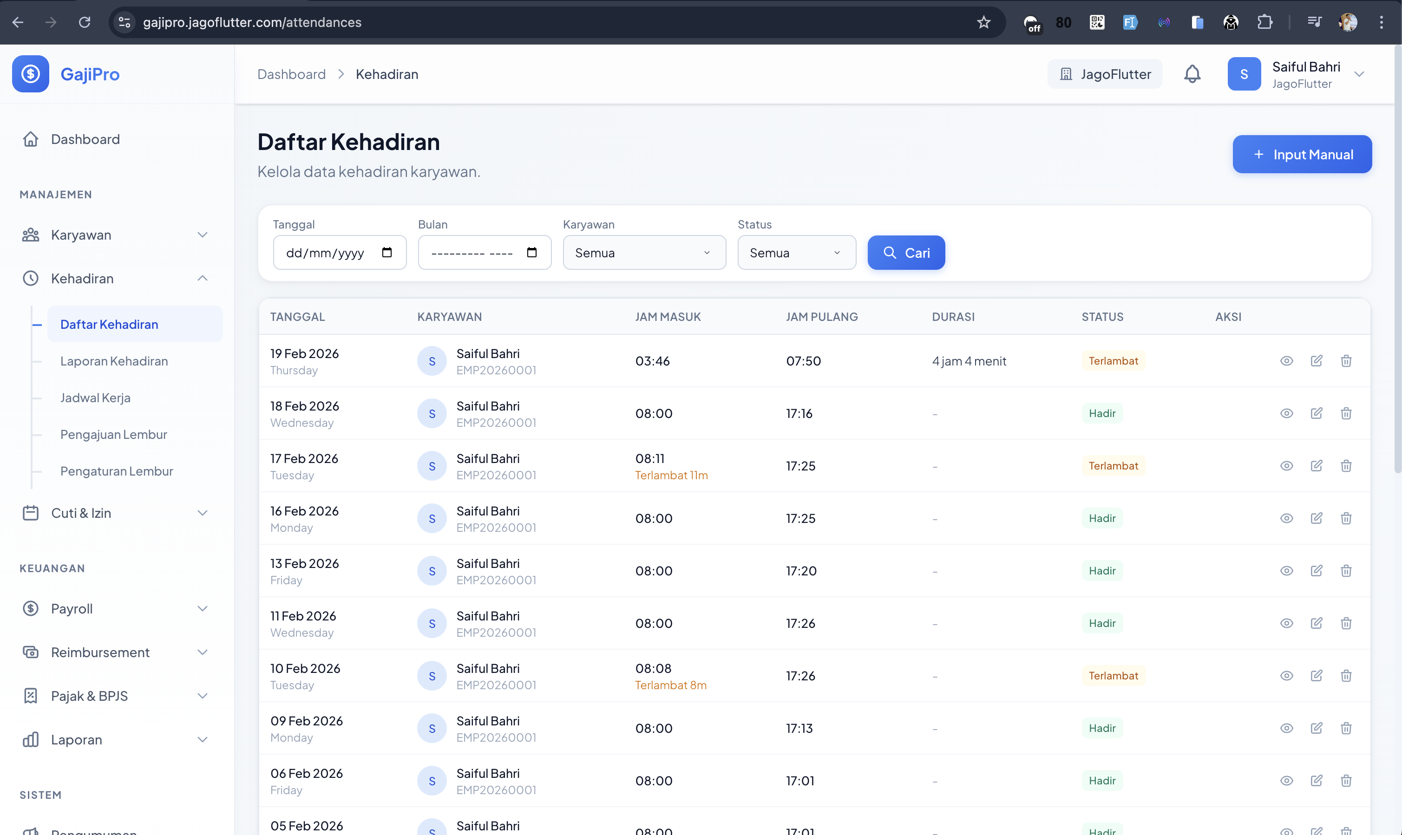Delete the 19 Feb 2026 attendance record
1402x835 pixels.
(1346, 361)
